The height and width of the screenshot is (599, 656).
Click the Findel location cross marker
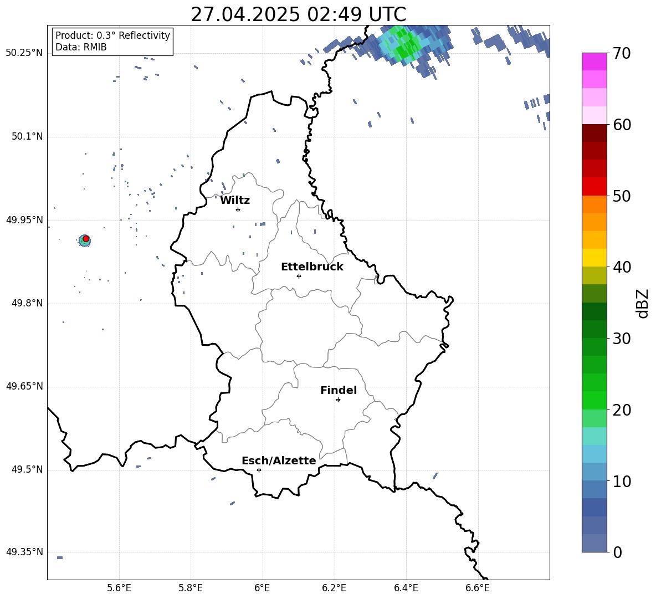click(338, 400)
